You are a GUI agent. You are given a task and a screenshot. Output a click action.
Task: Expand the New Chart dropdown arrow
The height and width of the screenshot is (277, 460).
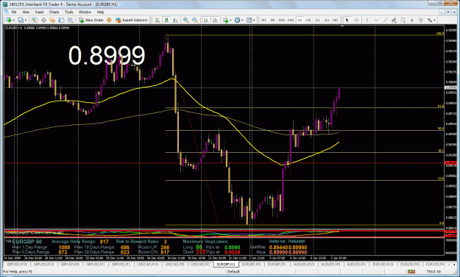13,20
